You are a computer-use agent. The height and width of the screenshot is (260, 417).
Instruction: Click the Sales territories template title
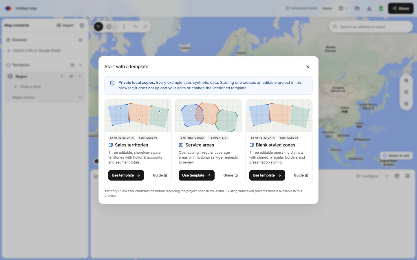(131, 145)
